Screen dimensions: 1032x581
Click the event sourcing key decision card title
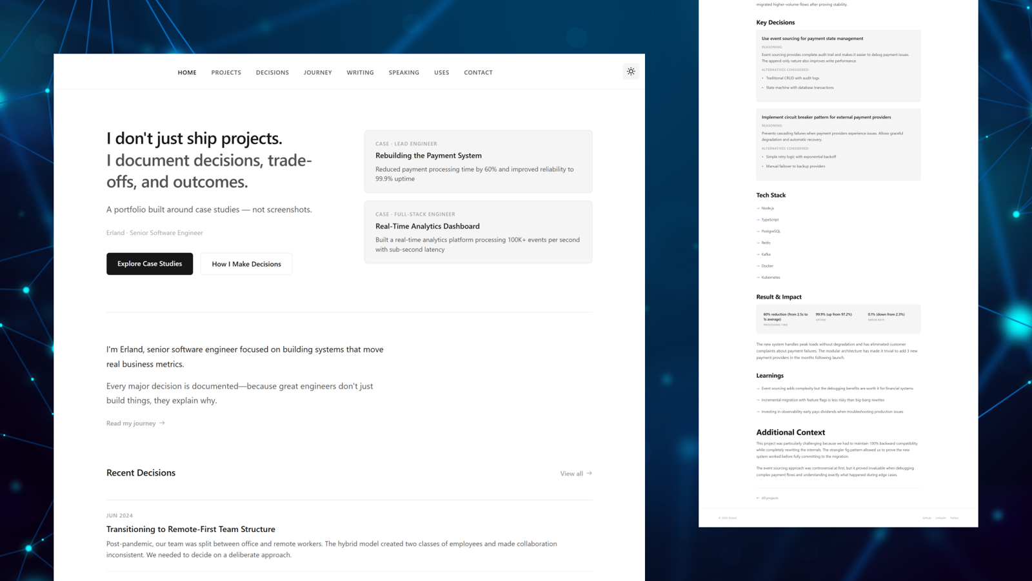pos(812,38)
